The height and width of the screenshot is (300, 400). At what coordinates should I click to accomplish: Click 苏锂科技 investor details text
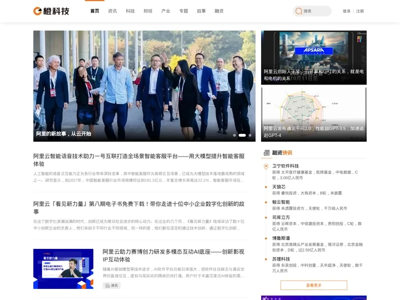click(x=317, y=268)
